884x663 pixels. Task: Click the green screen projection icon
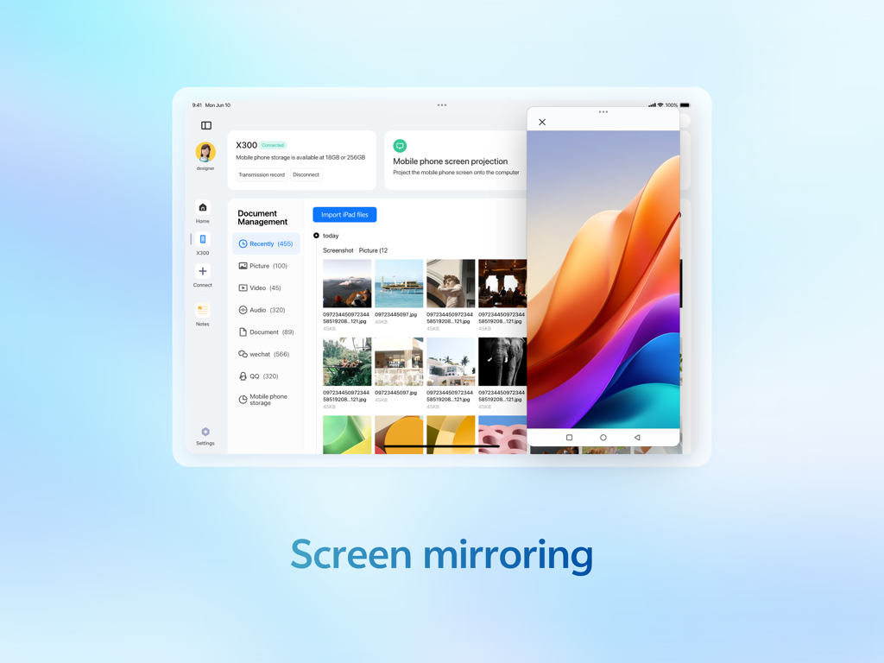coord(399,146)
